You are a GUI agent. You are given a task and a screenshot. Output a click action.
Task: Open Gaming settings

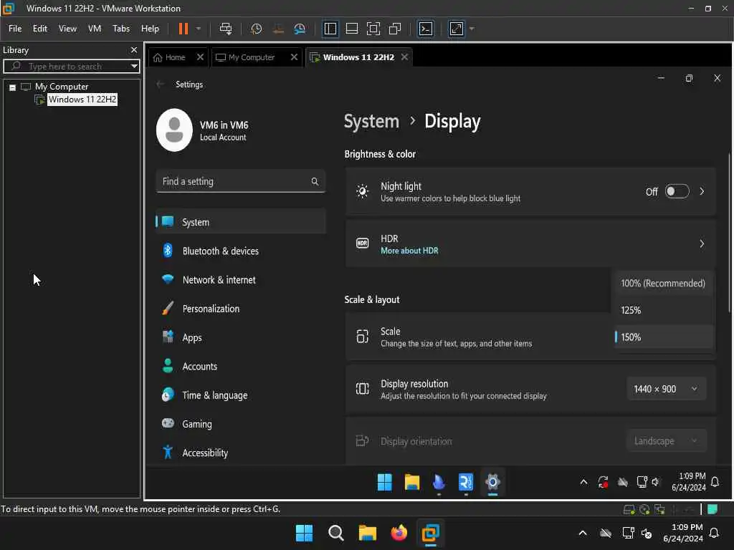[241, 424]
